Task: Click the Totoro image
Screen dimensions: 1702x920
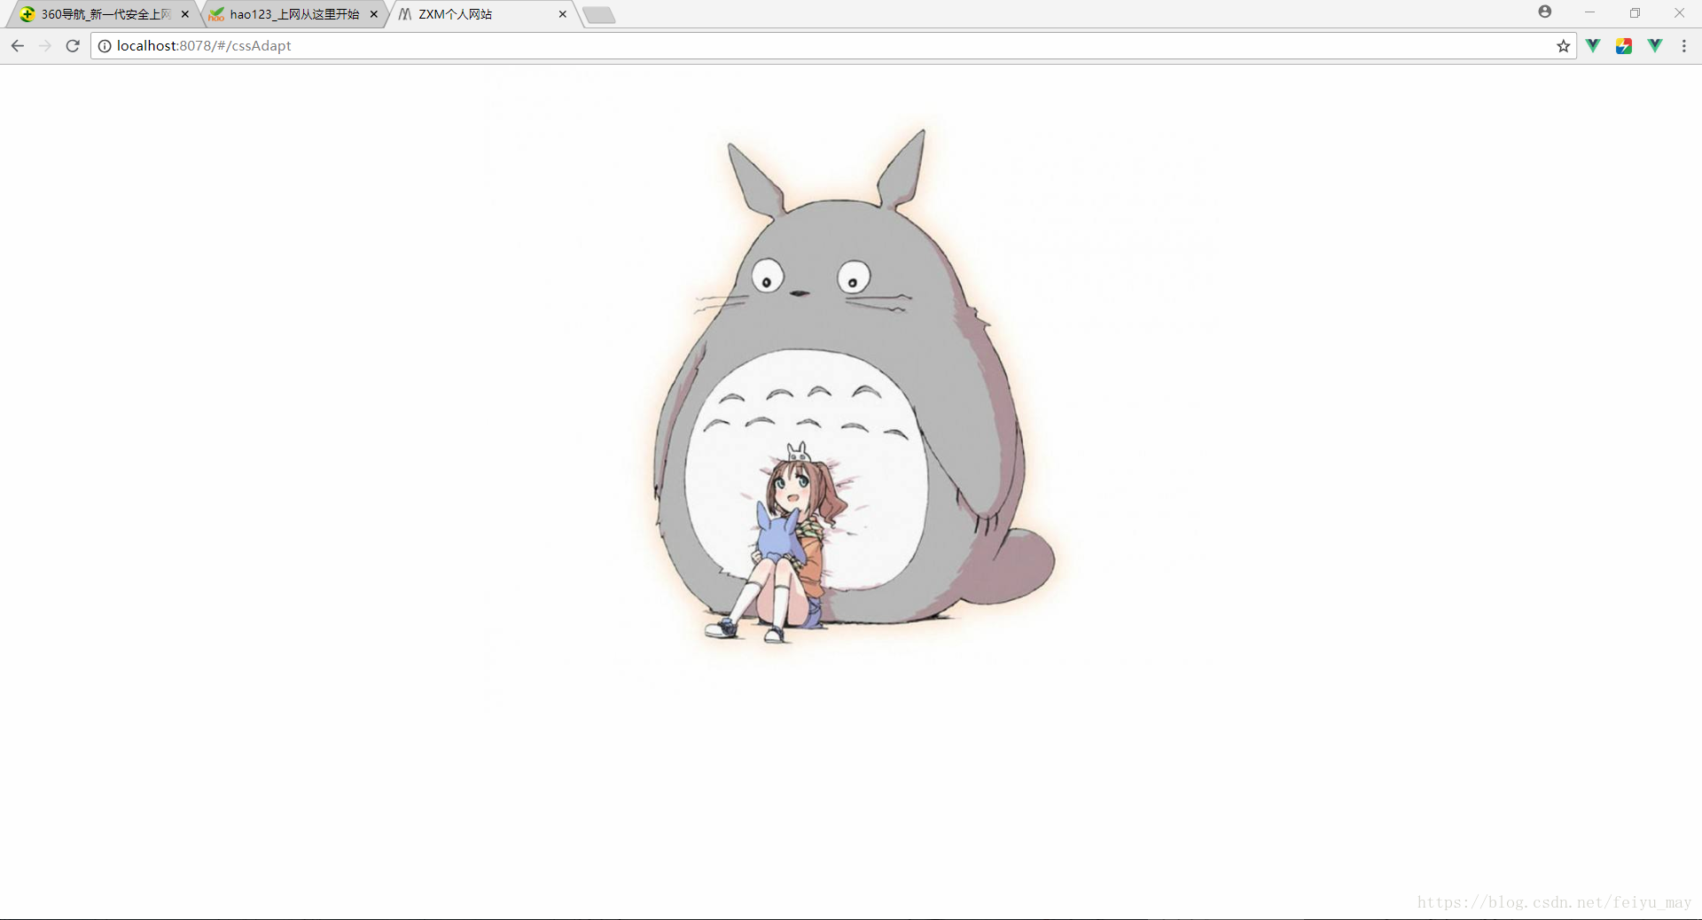Action: [849, 386]
